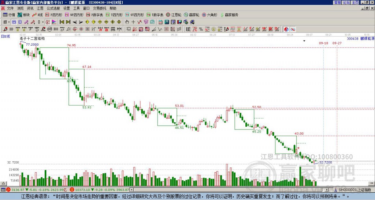
Task: Open the 9P四方形 tool
Action: pyautogui.click(x=74, y=15)
